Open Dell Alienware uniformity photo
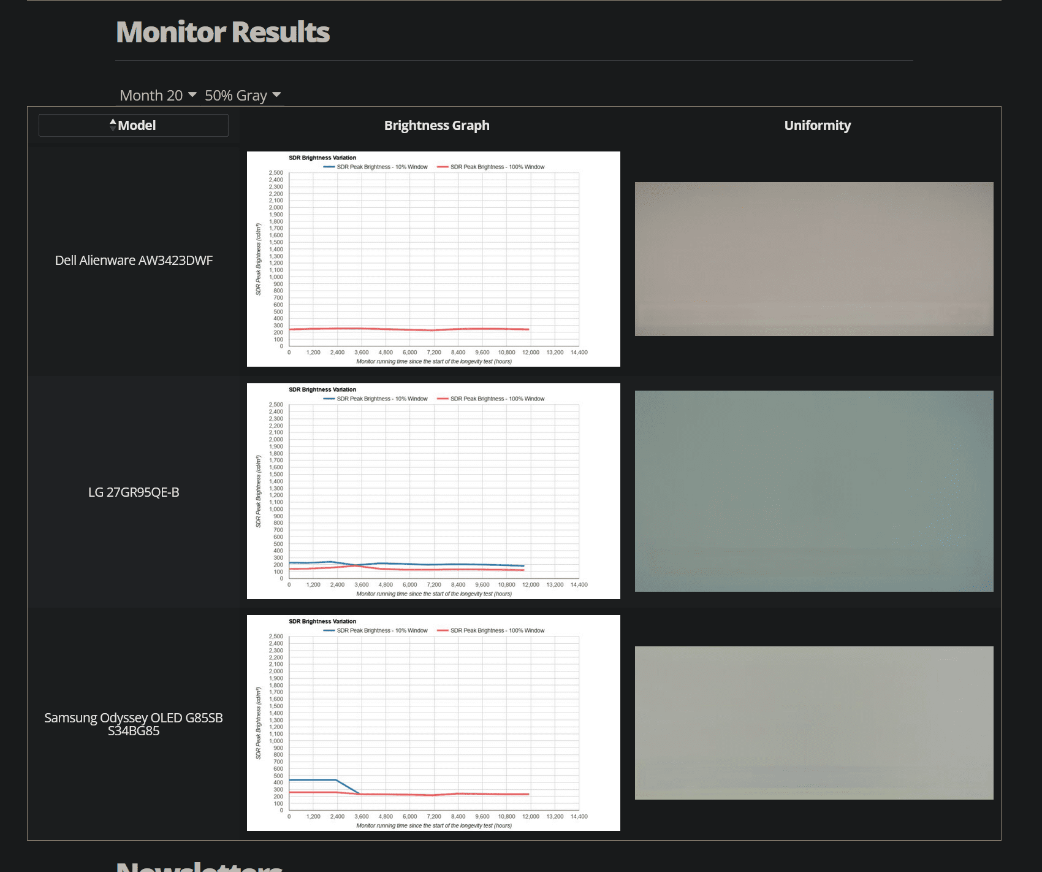This screenshot has height=872, width=1042. point(814,259)
